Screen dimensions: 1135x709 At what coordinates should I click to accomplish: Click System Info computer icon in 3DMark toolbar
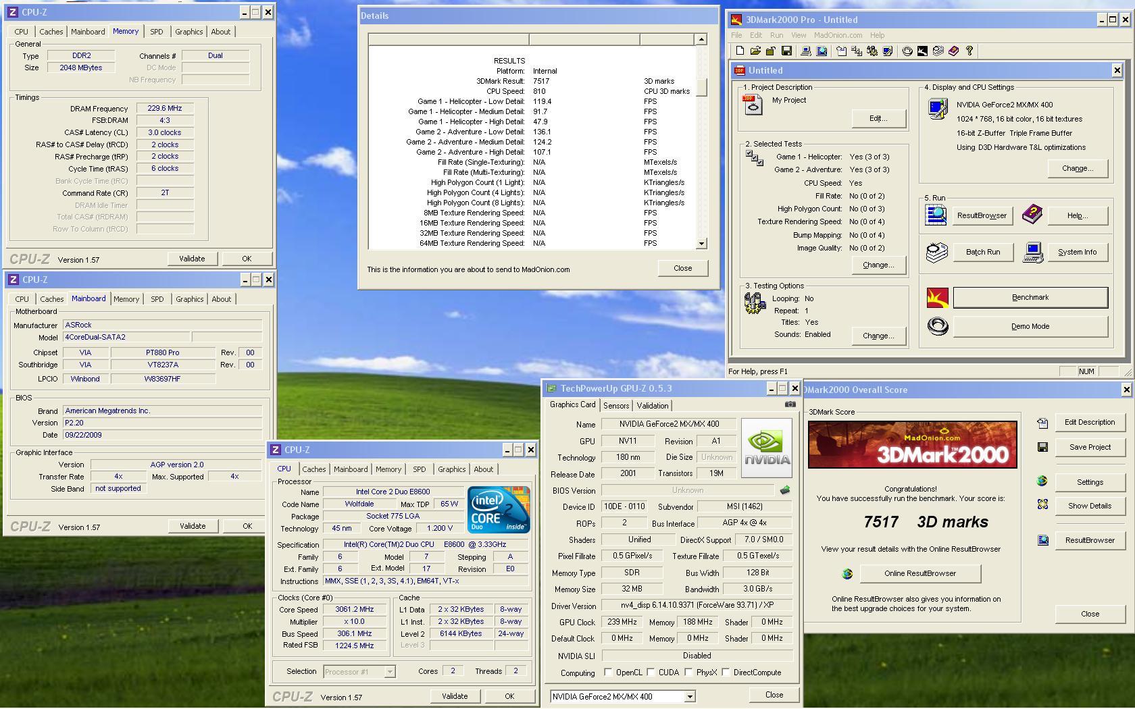click(x=805, y=51)
